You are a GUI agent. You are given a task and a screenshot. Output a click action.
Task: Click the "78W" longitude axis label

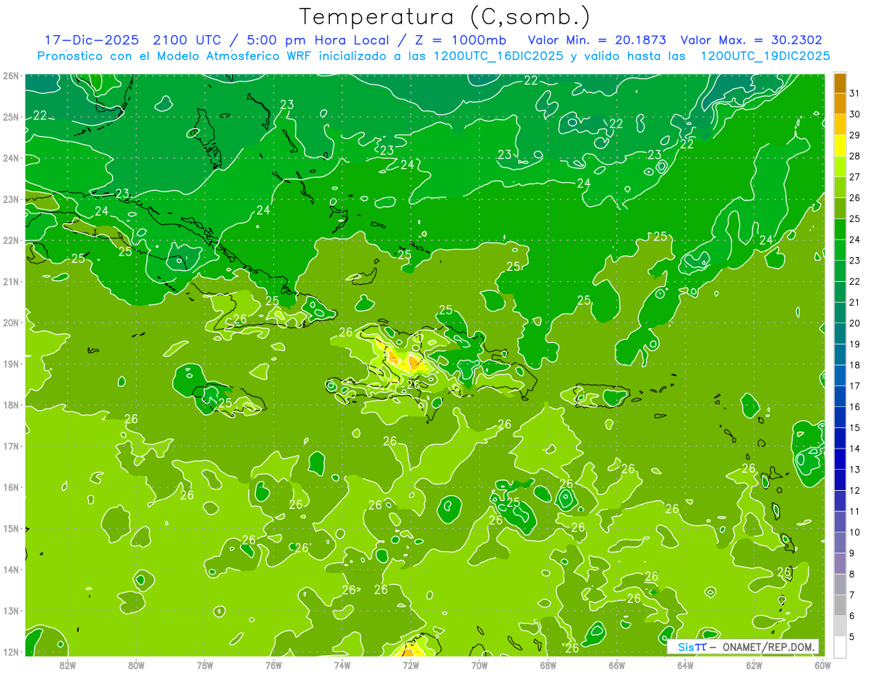pos(205,665)
